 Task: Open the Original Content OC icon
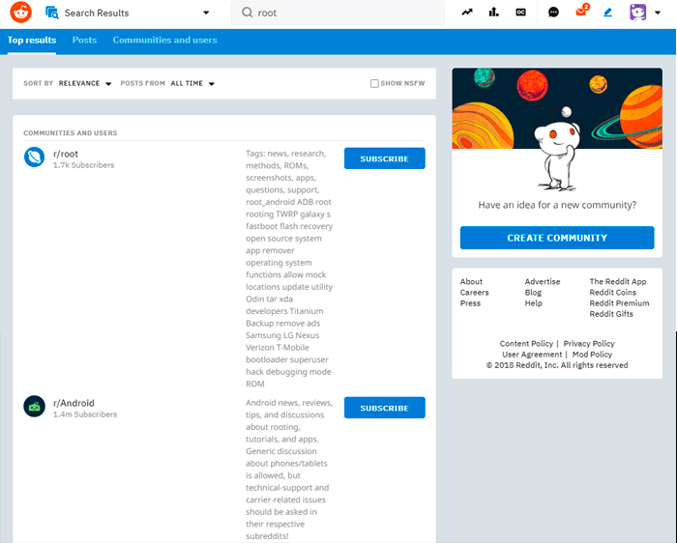tap(520, 13)
